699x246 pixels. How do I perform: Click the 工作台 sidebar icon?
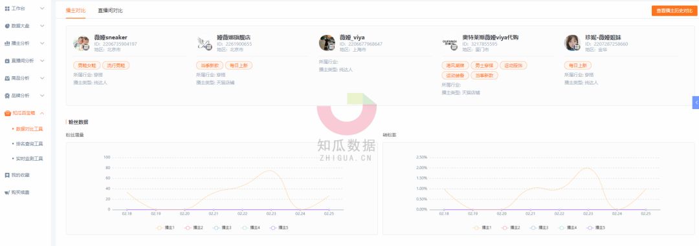[7, 8]
